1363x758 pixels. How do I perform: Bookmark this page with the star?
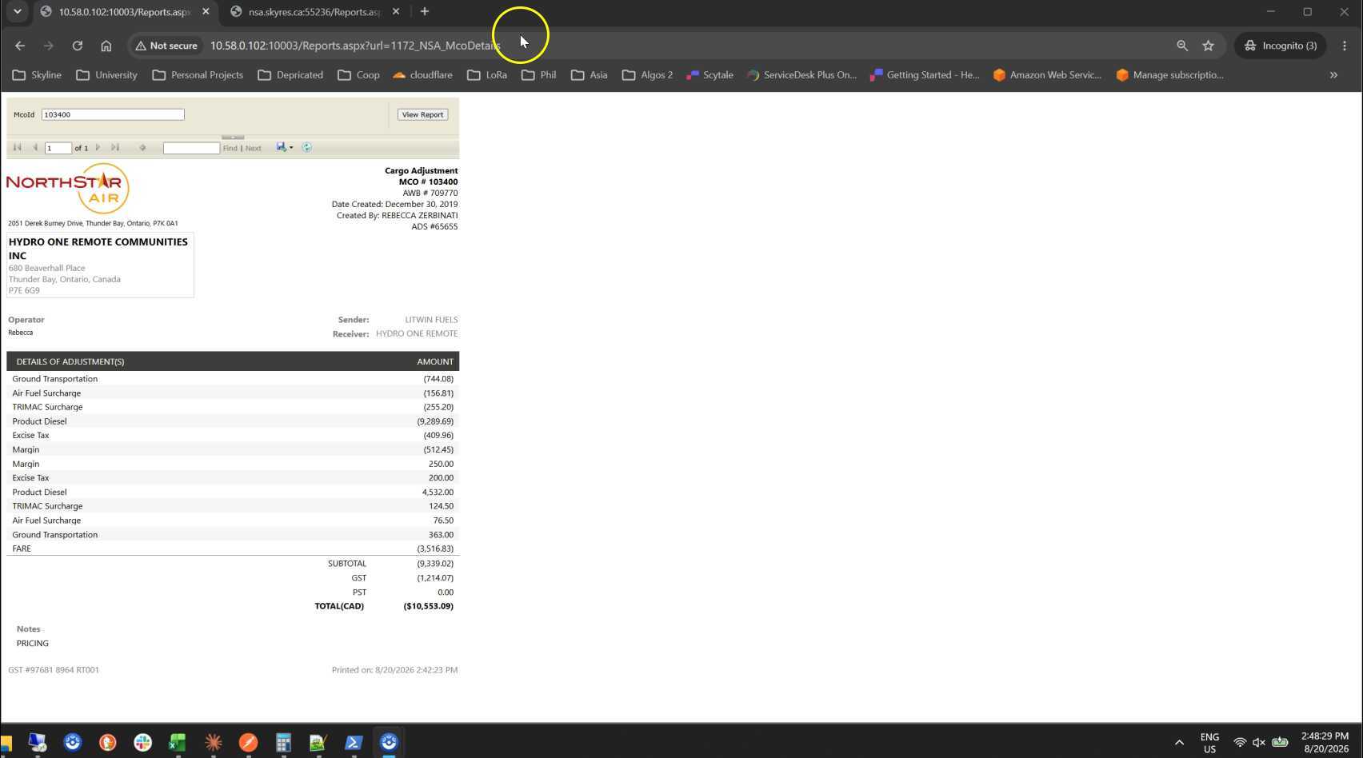(x=1209, y=46)
